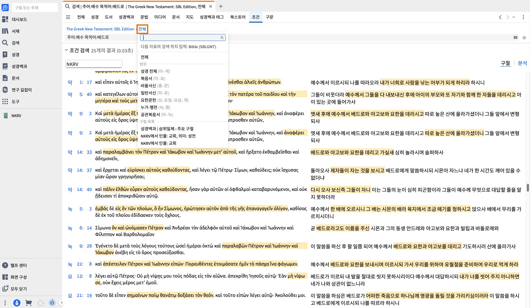Switch to the 전체 search tab
The height and width of the screenshot is (308, 530).
tap(81, 17)
